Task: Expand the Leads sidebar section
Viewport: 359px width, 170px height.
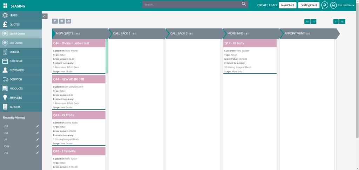Action: (x=13, y=15)
